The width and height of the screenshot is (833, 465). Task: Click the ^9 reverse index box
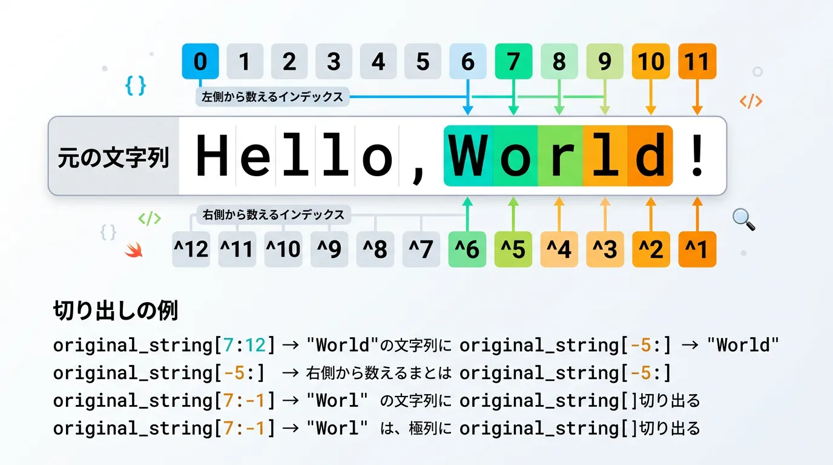(x=329, y=249)
